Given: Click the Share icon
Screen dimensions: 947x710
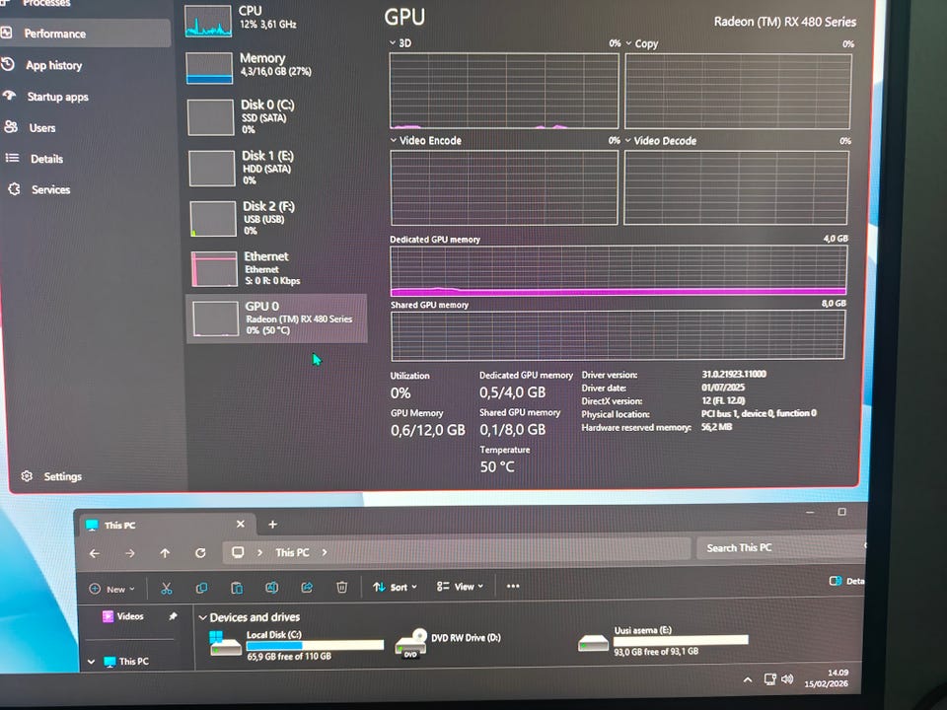Looking at the screenshot, I should coord(307,587).
